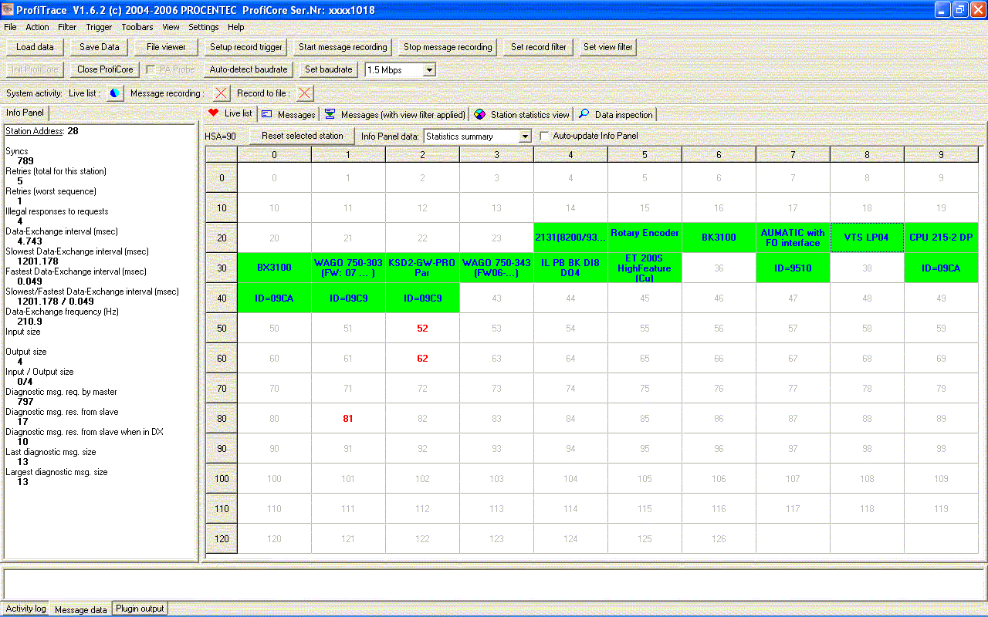
Task: Open the Filter menu
Action: pos(67,27)
